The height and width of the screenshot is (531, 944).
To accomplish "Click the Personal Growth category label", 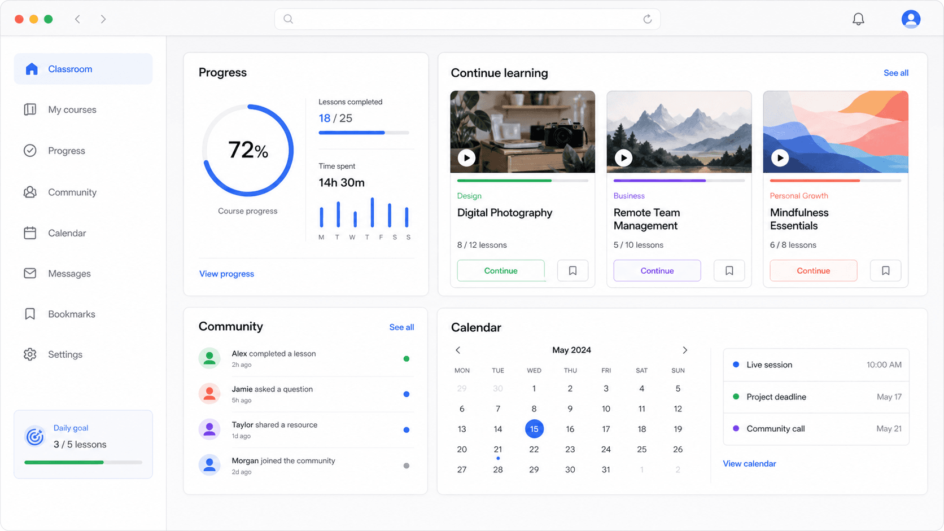I will click(x=799, y=196).
